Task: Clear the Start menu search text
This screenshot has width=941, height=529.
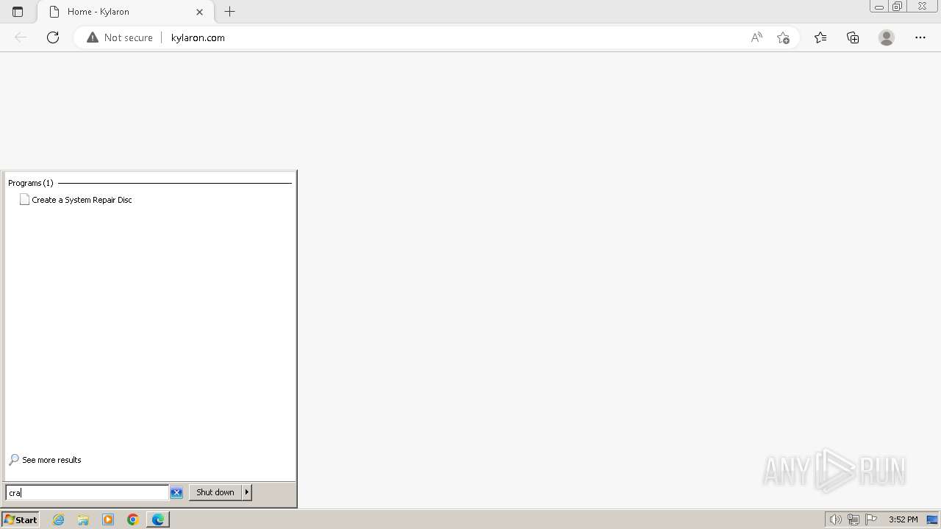Action: click(x=176, y=492)
